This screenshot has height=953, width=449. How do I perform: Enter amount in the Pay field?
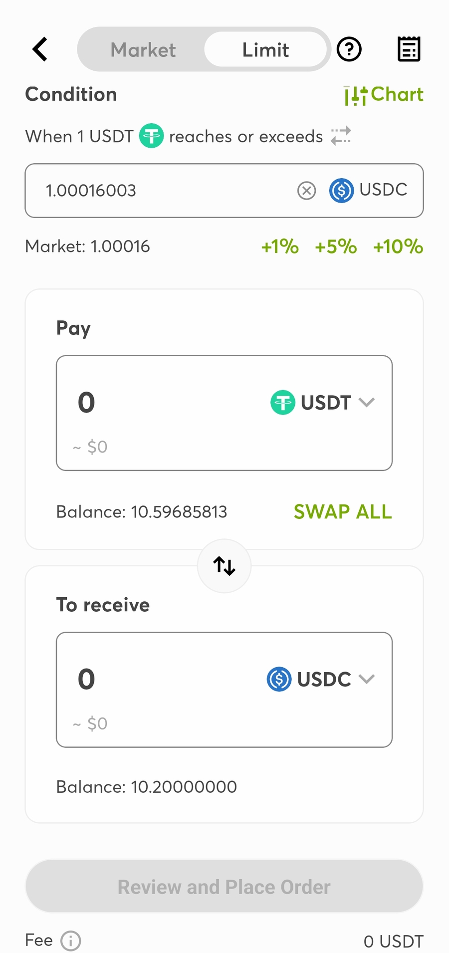point(160,403)
